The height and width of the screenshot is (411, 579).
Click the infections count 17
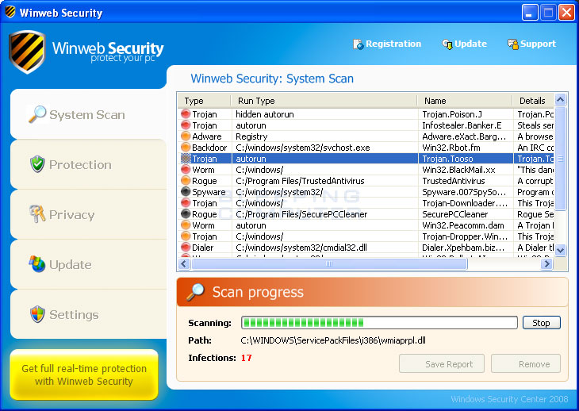pyautogui.click(x=247, y=358)
